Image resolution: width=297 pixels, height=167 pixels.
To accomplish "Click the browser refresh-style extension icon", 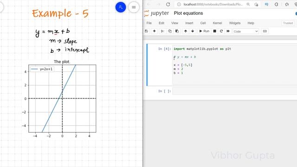I will click(277, 4).
